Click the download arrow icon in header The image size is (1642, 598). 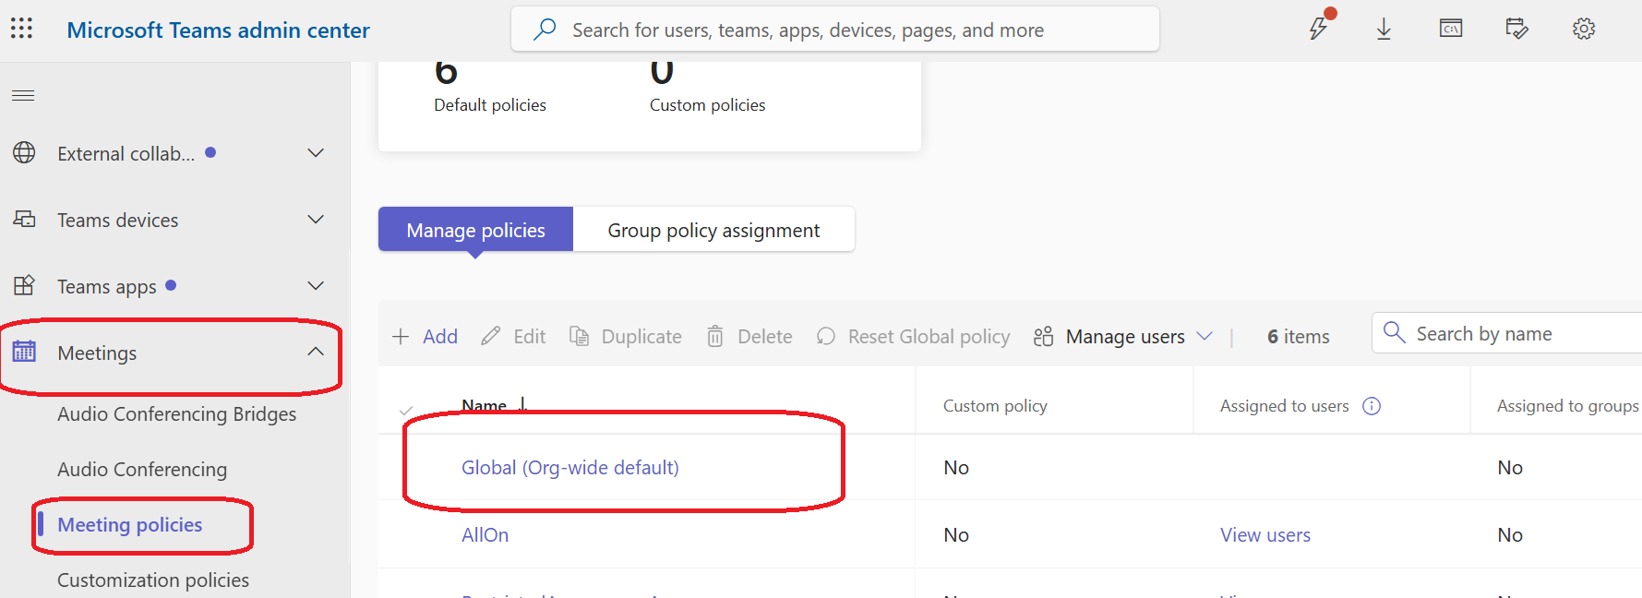pos(1384,29)
